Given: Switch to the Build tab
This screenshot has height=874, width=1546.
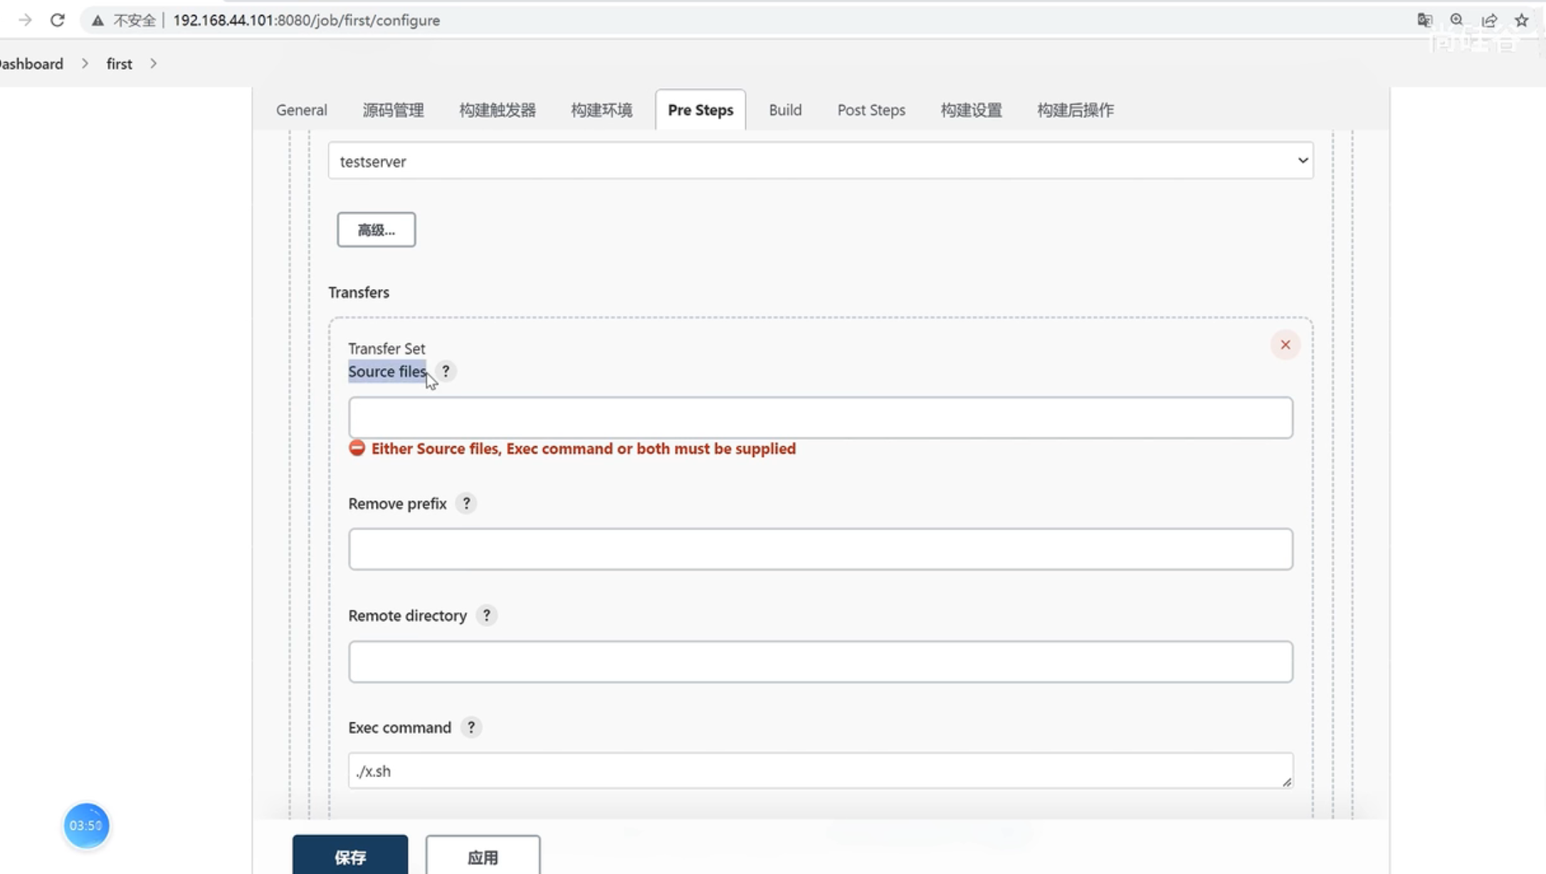Looking at the screenshot, I should click(x=785, y=110).
